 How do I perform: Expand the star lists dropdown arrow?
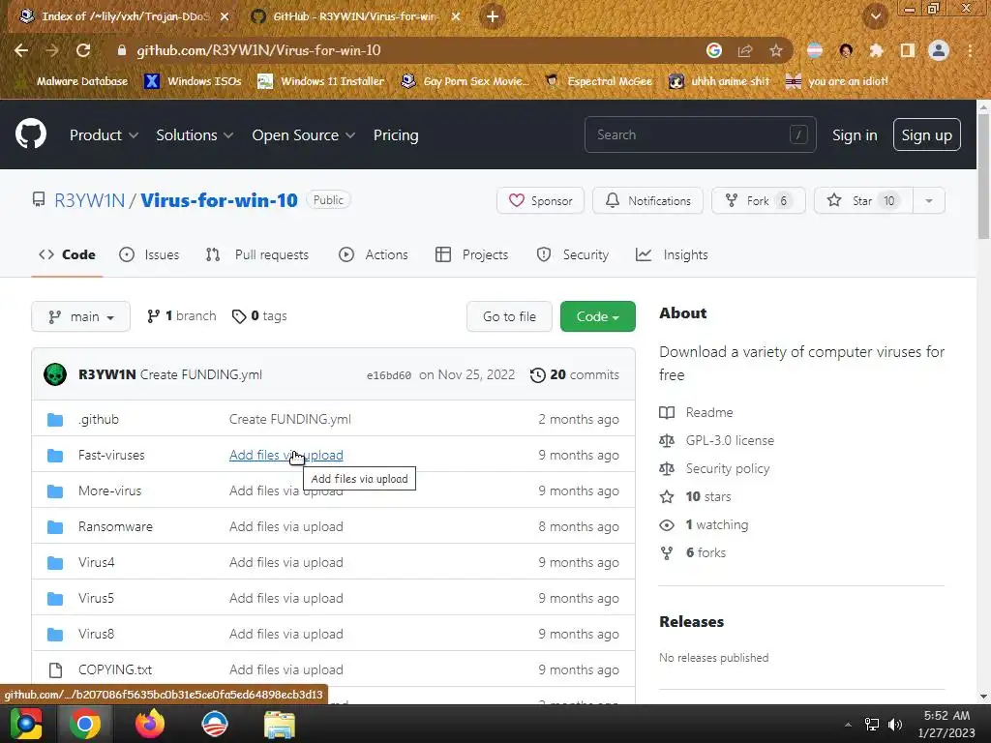(x=929, y=201)
